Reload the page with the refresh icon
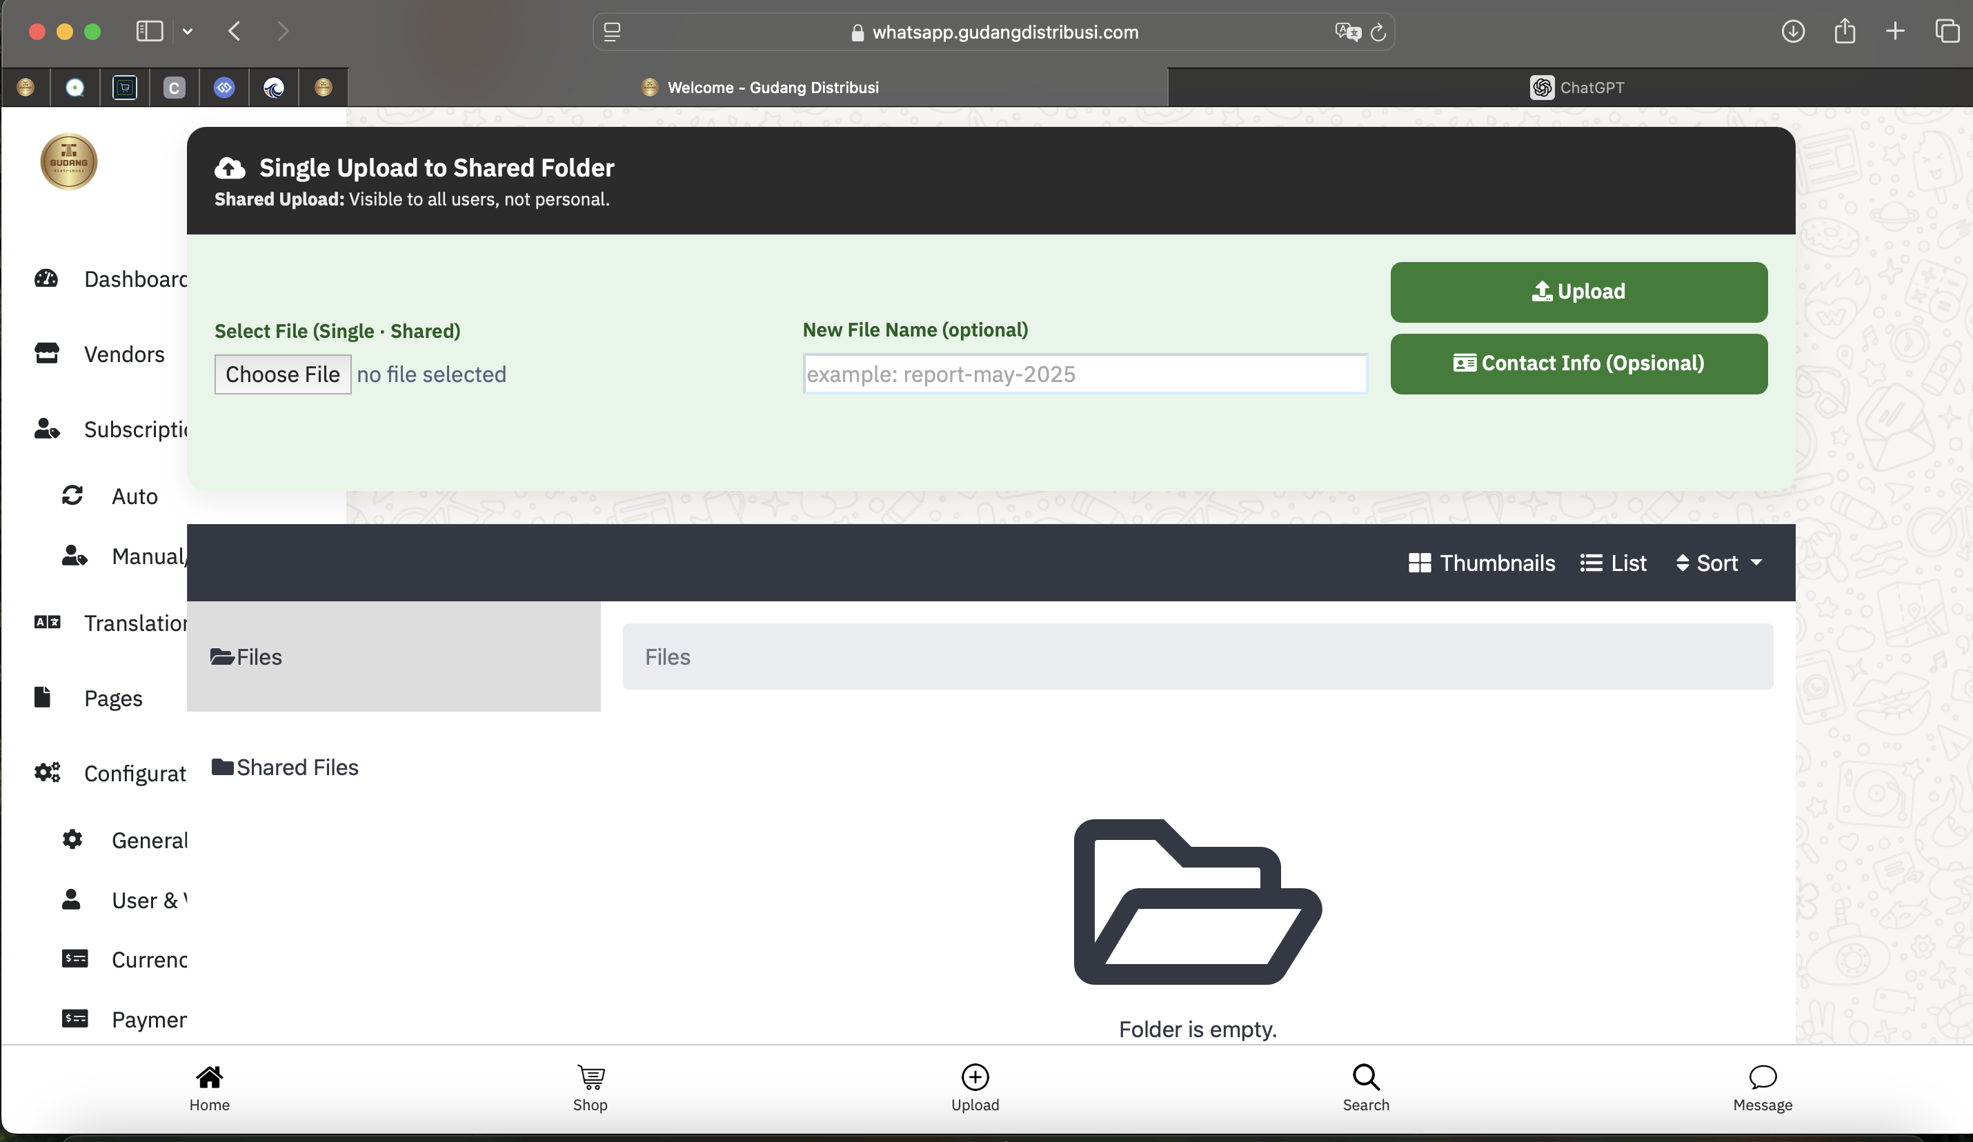The width and height of the screenshot is (1973, 1142). 1379,32
